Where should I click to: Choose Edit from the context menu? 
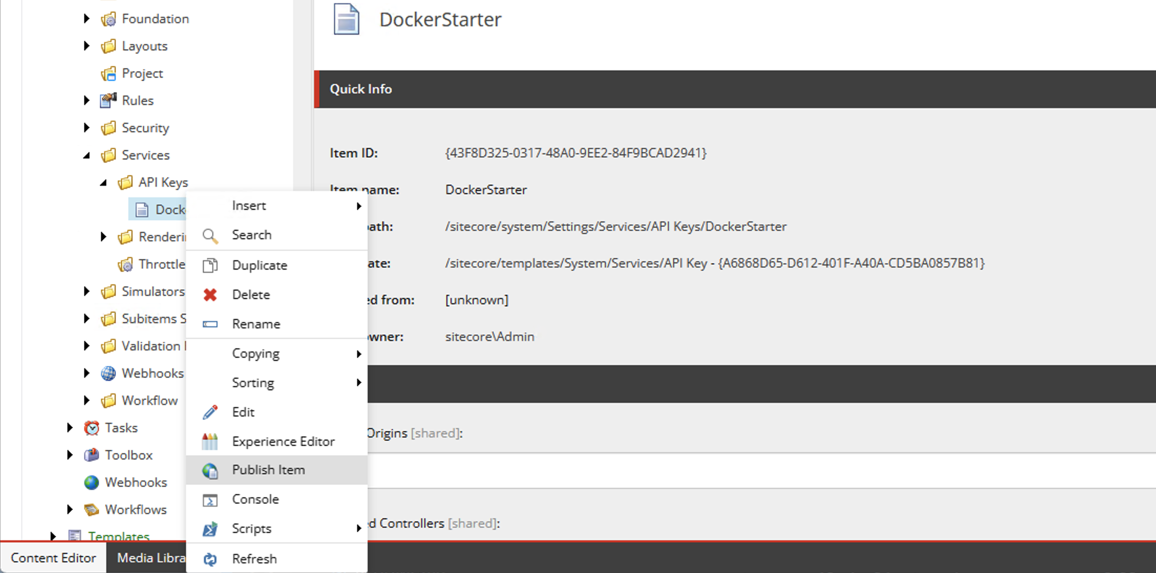point(277,412)
